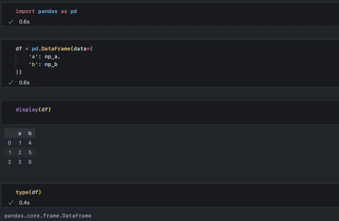Image resolution: width=339 pixels, height=221 pixels.
Task: Click the checkmark below the DataFrame creation cell
Action: (x=11, y=83)
